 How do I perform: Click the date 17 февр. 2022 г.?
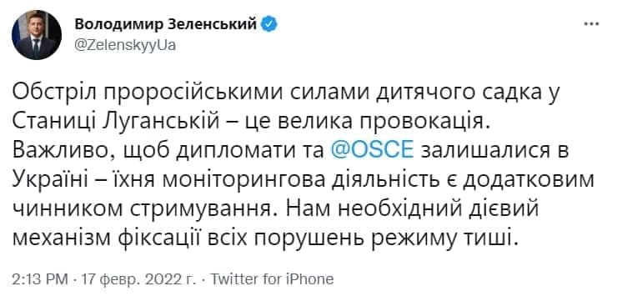(138, 279)
